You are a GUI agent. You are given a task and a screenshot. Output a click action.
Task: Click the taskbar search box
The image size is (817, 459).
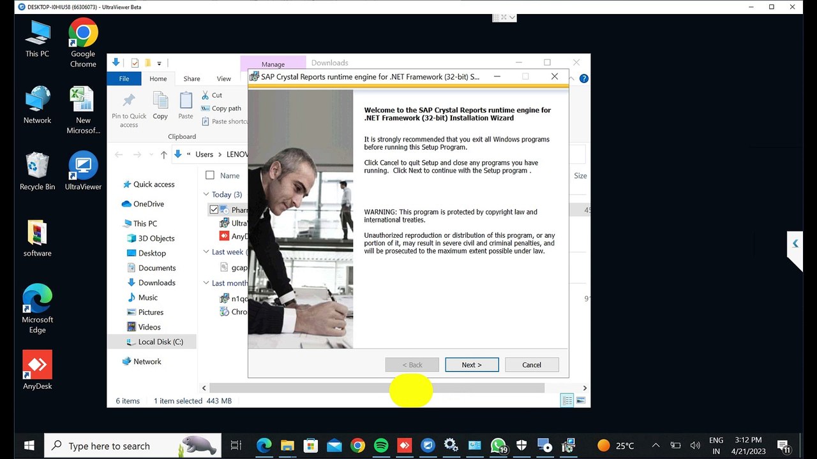click(x=133, y=446)
